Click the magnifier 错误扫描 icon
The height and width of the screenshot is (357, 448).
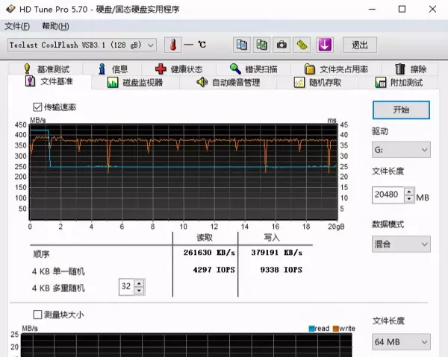[x=235, y=69]
